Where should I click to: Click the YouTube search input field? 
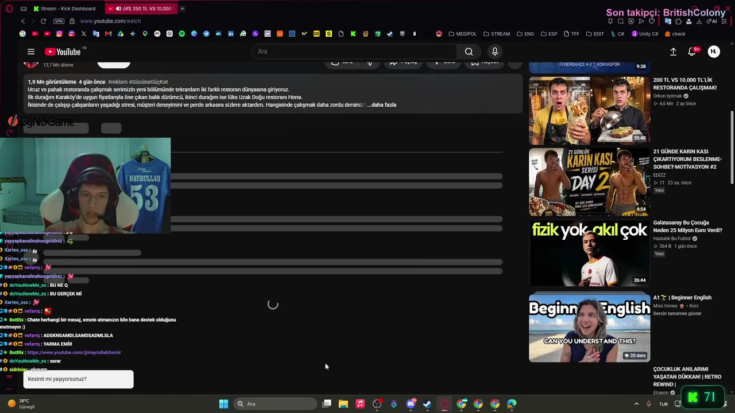click(354, 52)
